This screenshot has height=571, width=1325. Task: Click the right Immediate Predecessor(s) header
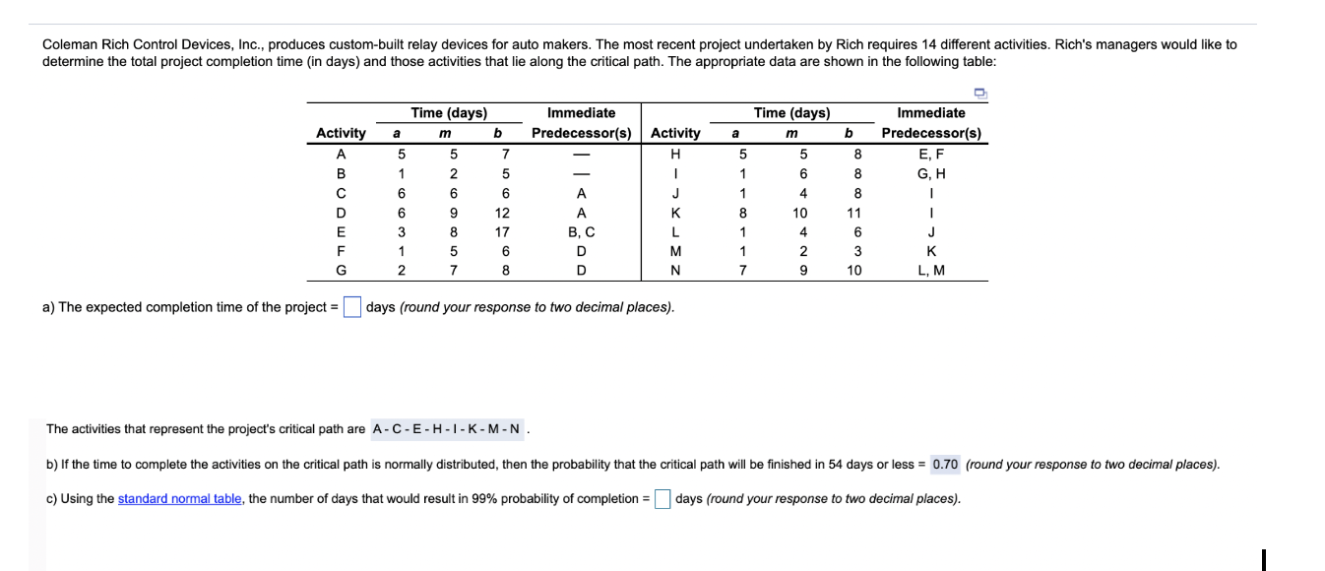coord(931,123)
